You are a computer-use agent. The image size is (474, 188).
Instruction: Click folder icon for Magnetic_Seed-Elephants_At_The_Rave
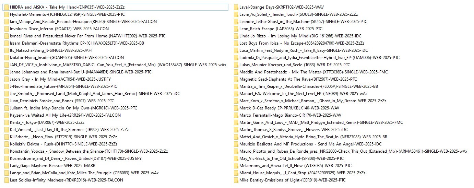[236, 79]
